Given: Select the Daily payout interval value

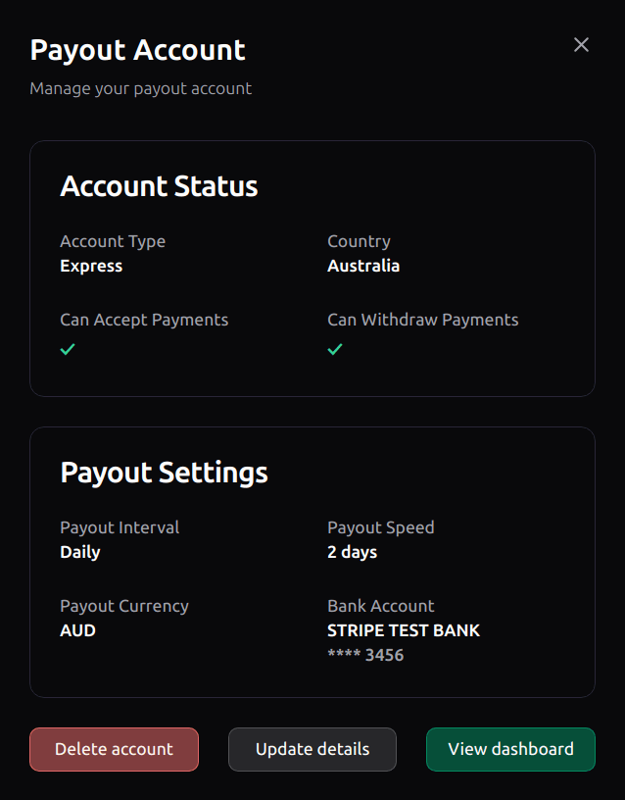Looking at the screenshot, I should coord(80,552).
